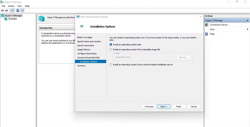
Task: Click the Connect to Server icon in Actions
Action: (207, 25)
